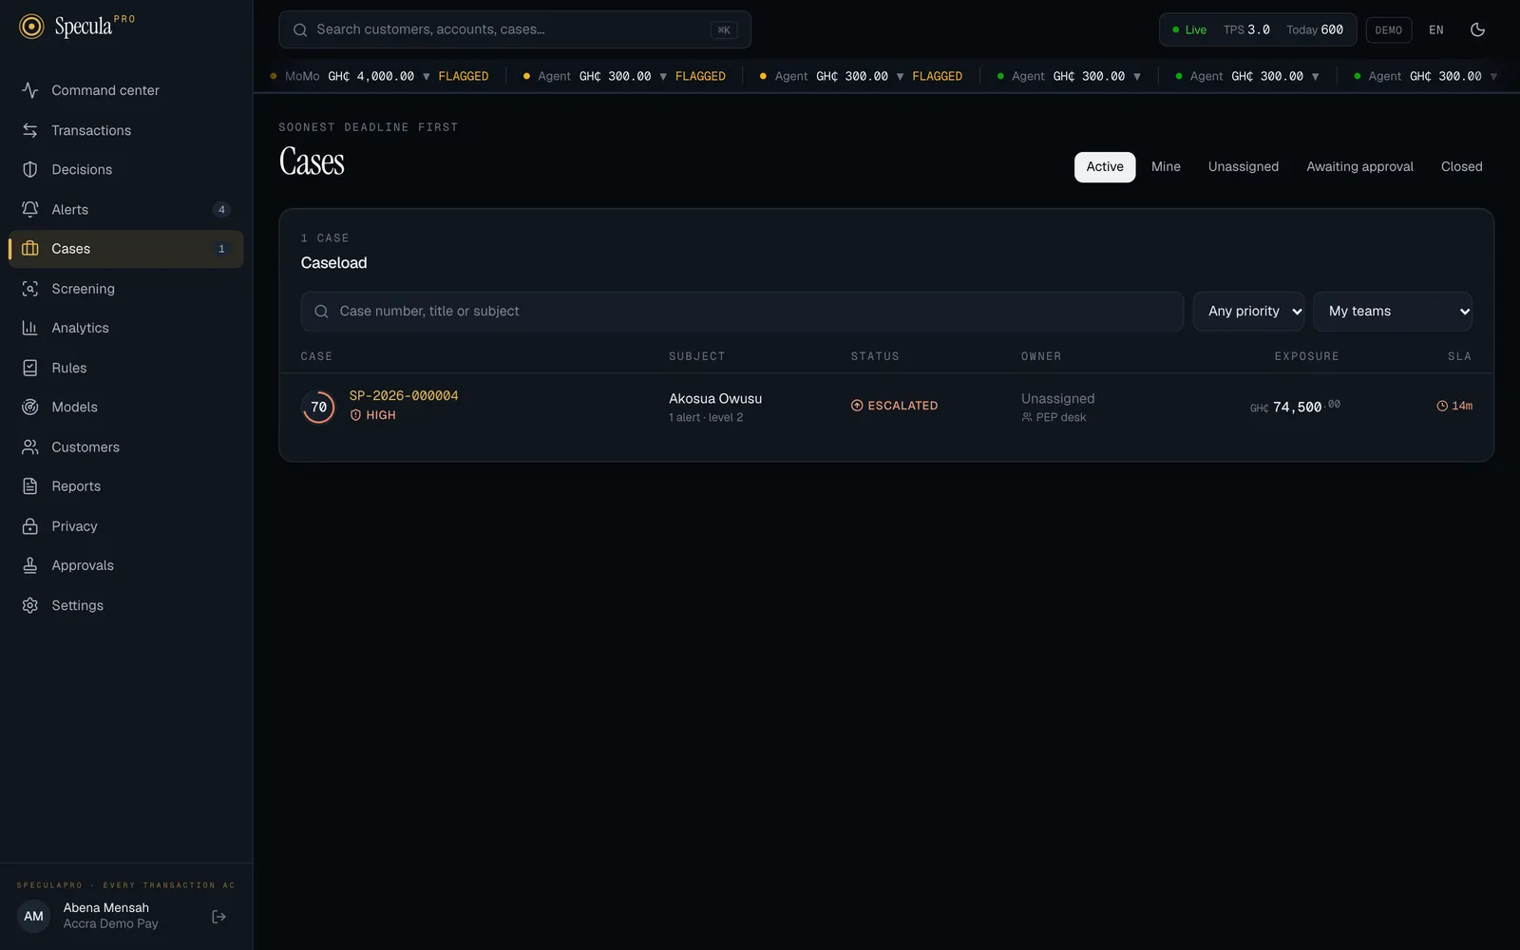Switch to the Mine tab

click(1166, 166)
